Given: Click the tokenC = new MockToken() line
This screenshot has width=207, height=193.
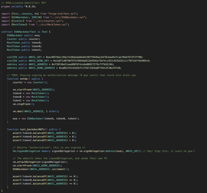Looking at the screenshot, I should click(x=31, y=100).
